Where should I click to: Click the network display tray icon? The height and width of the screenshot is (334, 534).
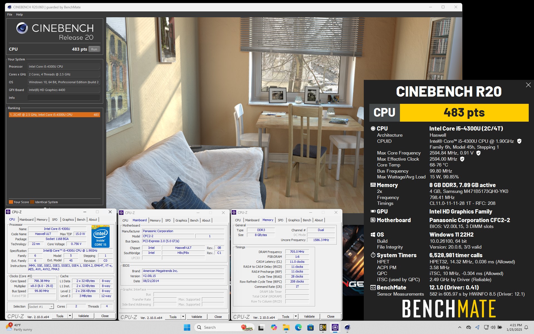[486, 327]
